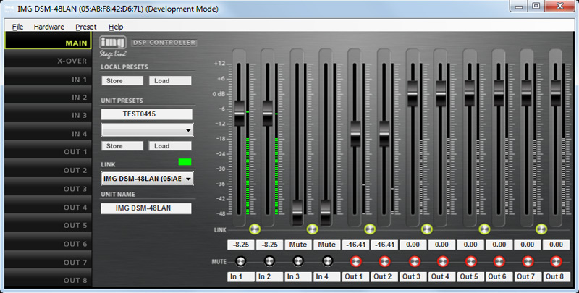The image size is (579, 293).
Task: Click Store under Local Presets
Action: coord(122,81)
